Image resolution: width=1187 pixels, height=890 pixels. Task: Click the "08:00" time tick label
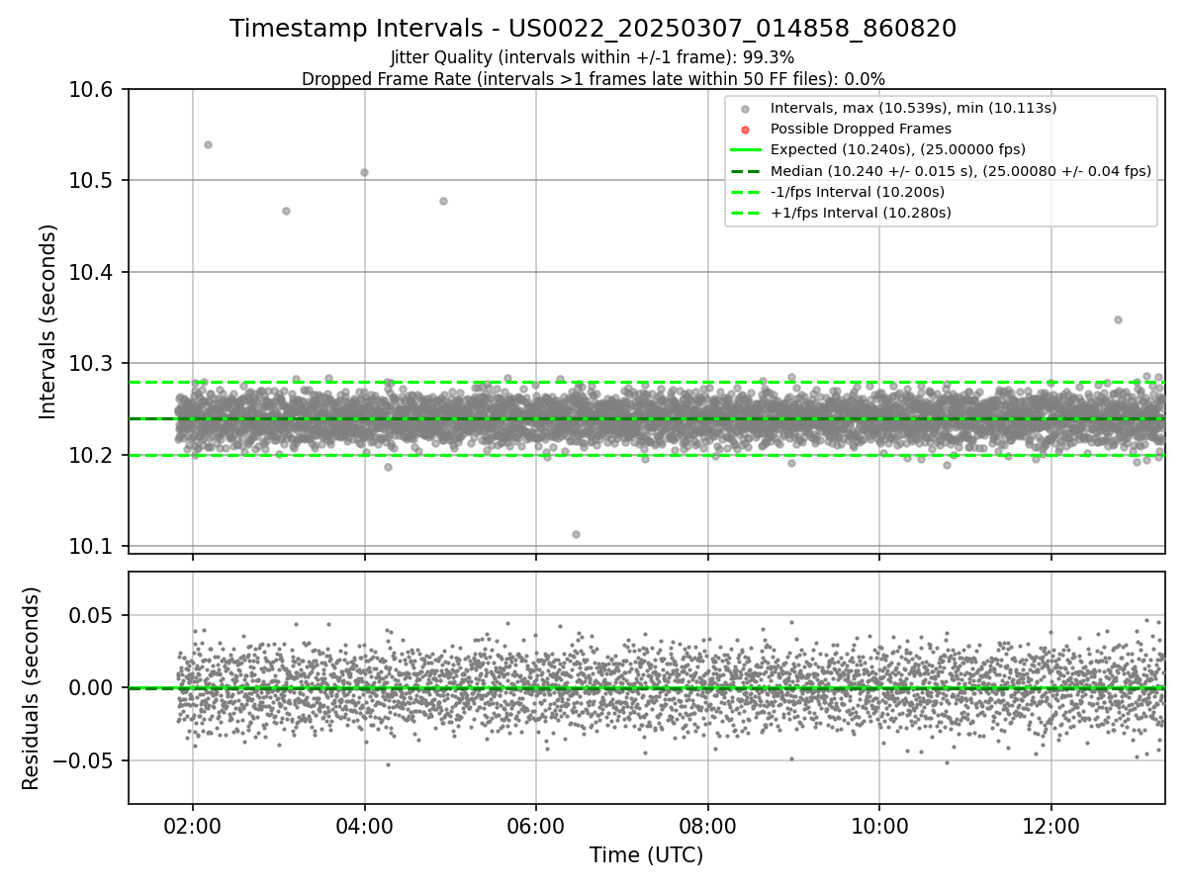click(x=708, y=826)
